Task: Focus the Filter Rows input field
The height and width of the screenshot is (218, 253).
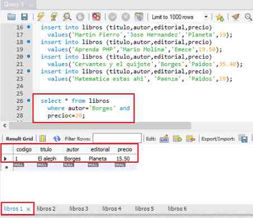Action: point(117,138)
